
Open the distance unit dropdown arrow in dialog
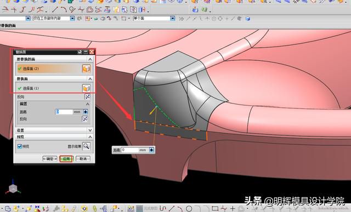tap(86, 112)
